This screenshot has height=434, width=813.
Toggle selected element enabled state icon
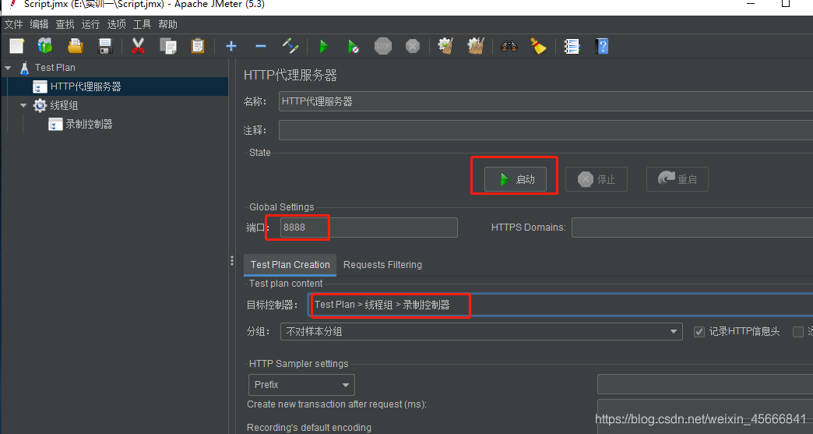click(290, 46)
